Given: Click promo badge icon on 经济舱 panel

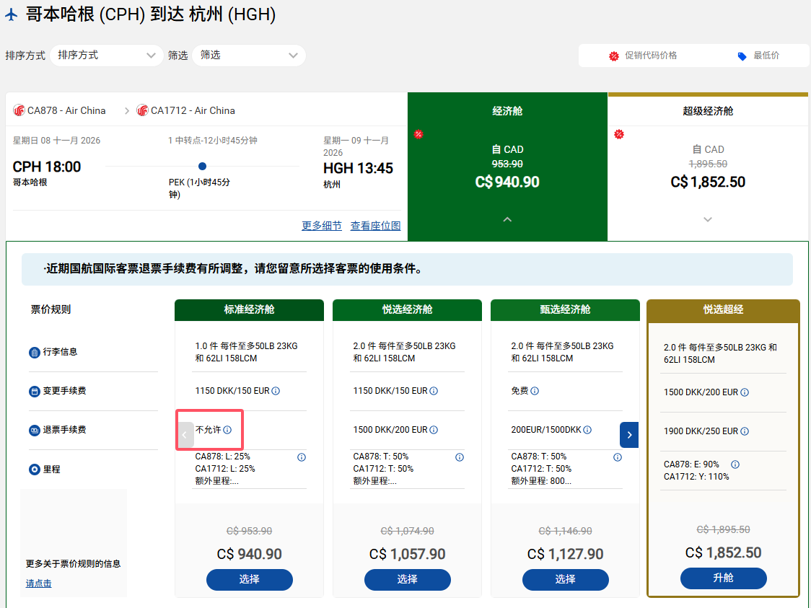Looking at the screenshot, I should click(x=418, y=134).
